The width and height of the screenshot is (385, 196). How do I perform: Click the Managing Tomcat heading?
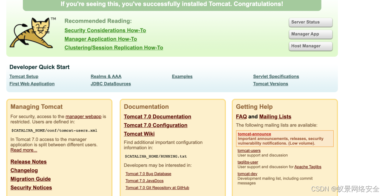pos(36,107)
